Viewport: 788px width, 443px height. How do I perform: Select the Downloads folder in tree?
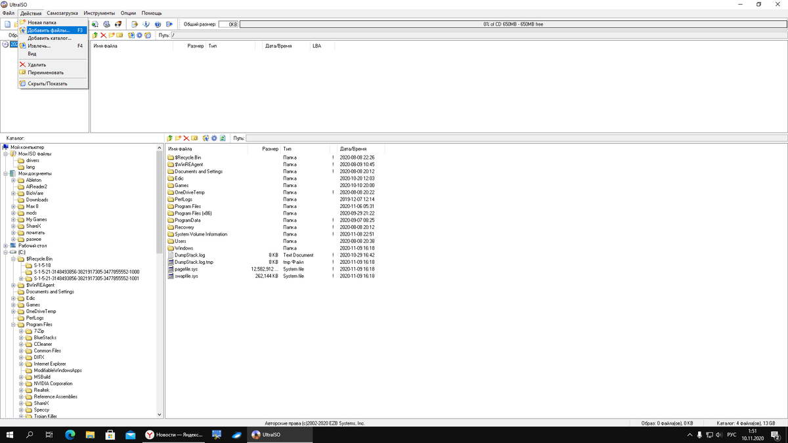[37, 200]
